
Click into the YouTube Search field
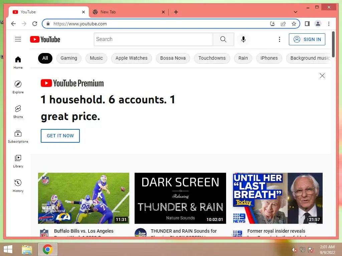(x=153, y=39)
